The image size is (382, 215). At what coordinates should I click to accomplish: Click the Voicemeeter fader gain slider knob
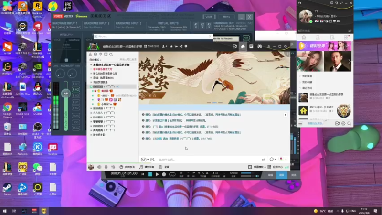click(66, 93)
